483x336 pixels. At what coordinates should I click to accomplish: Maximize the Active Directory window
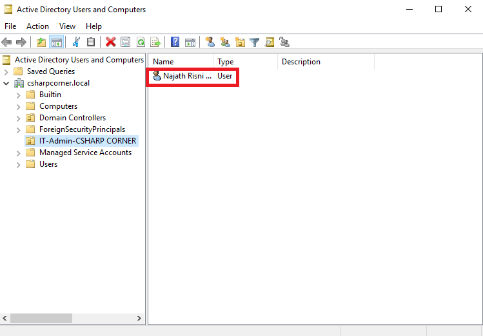click(x=439, y=9)
